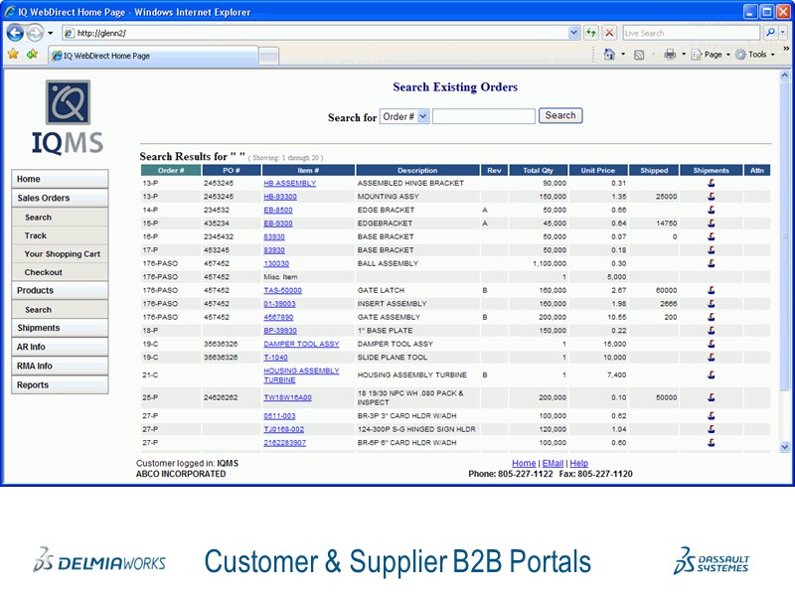Click inside the order search input field
795x596 pixels.
click(483, 116)
